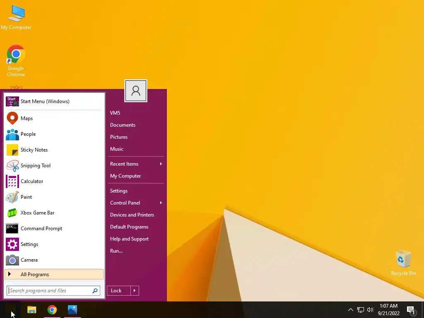Open the Paint palette icon
The image size is (424, 318).
[x=12, y=197]
